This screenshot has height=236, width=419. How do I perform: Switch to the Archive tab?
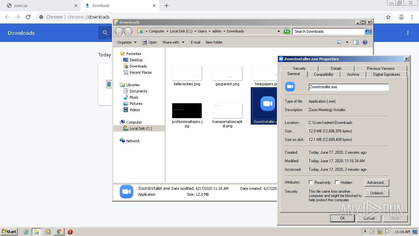pyautogui.click(x=353, y=74)
